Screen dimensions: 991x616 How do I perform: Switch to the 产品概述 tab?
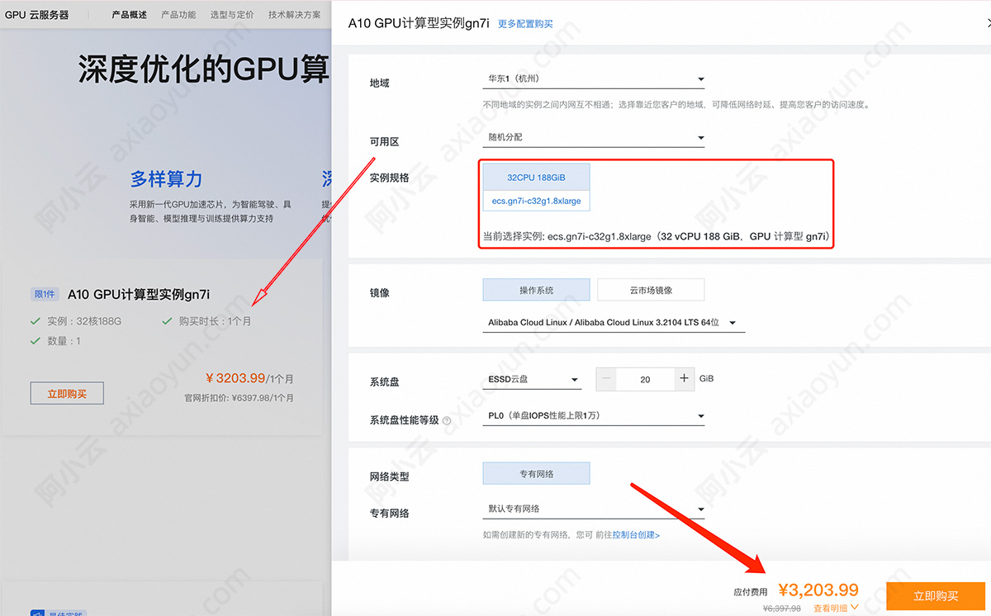point(130,15)
